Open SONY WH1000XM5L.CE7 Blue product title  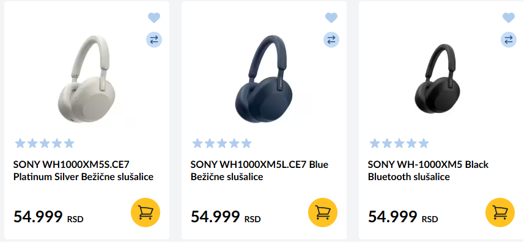point(259,171)
